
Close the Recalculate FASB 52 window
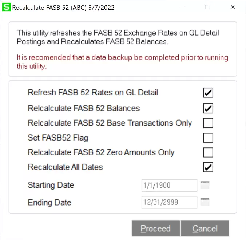click(x=232, y=7)
